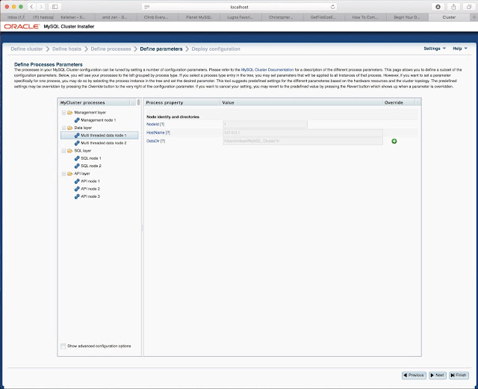Viewport: 478px width, 389px height.
Task: Click the SQL node 2 process icon
Action: point(77,166)
